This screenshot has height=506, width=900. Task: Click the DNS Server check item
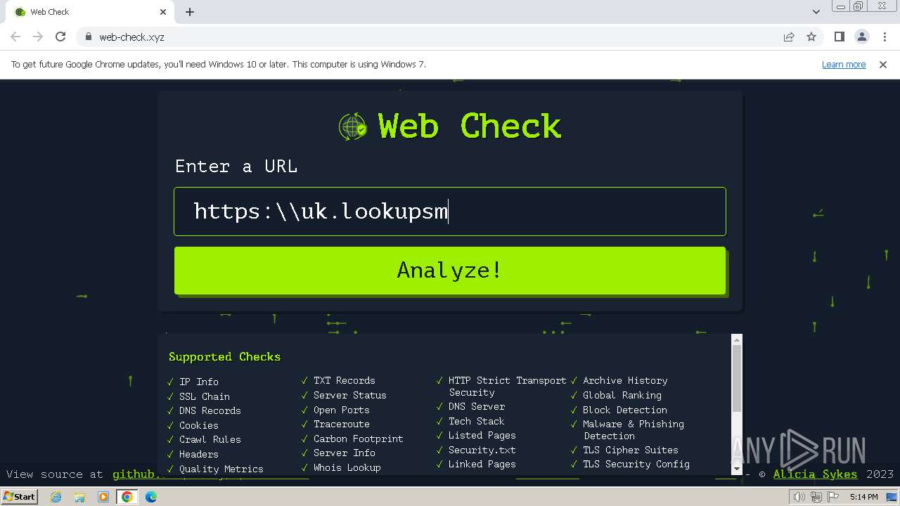(476, 406)
